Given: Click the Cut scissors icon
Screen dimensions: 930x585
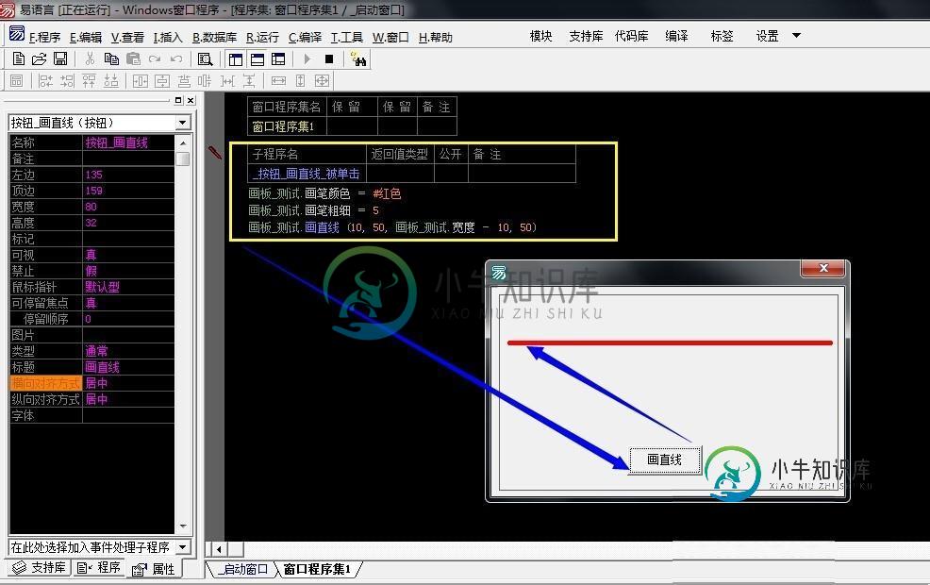Looking at the screenshot, I should click(90, 58).
